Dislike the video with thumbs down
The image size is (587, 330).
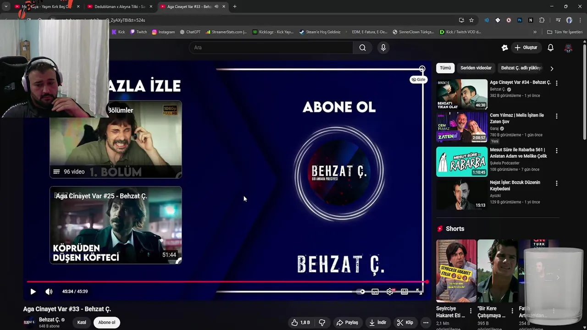tap(322, 323)
